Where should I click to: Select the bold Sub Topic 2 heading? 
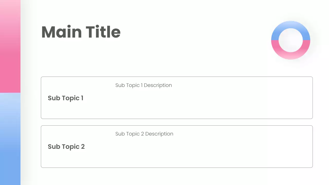click(x=66, y=147)
